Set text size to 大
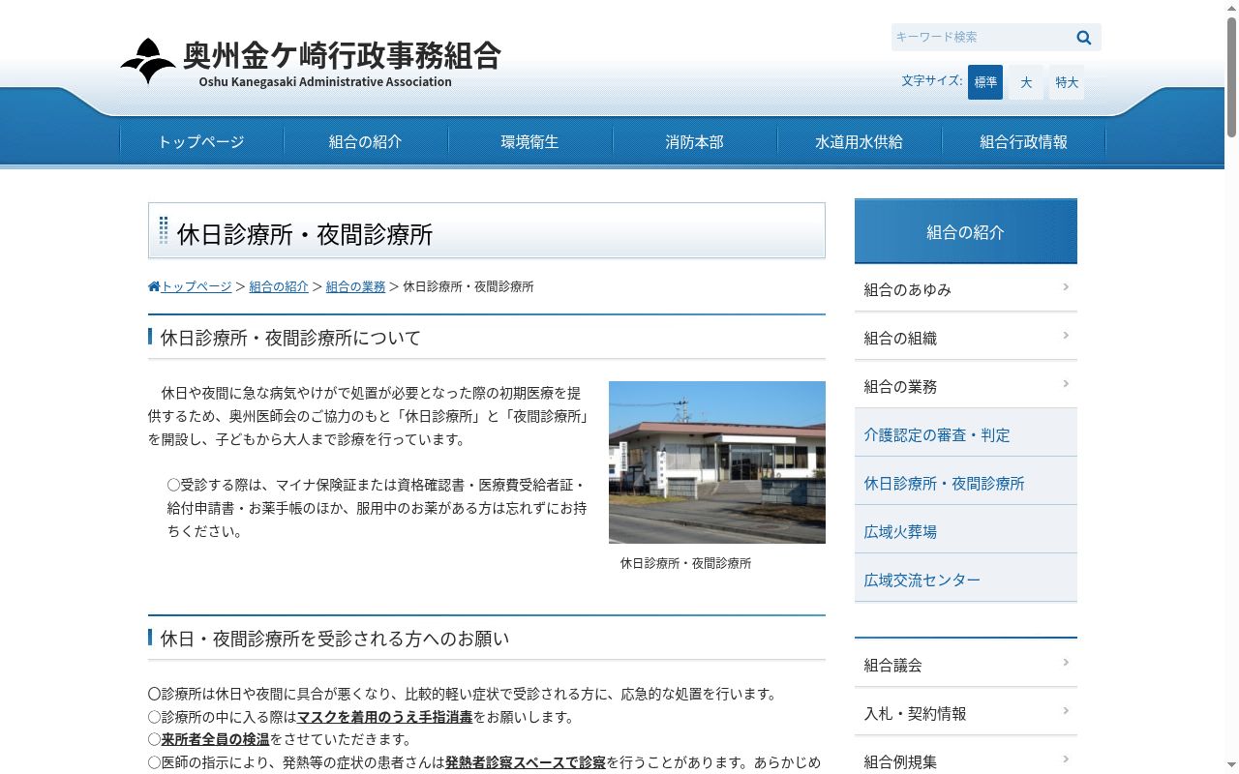The image size is (1239, 774). [1026, 82]
